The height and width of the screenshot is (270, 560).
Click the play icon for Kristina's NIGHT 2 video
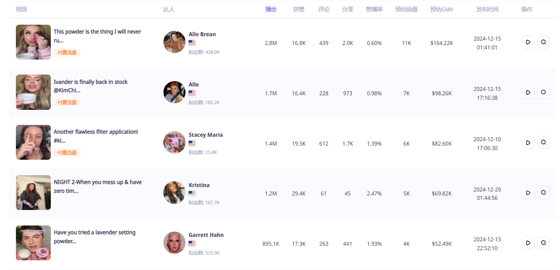pos(528,193)
